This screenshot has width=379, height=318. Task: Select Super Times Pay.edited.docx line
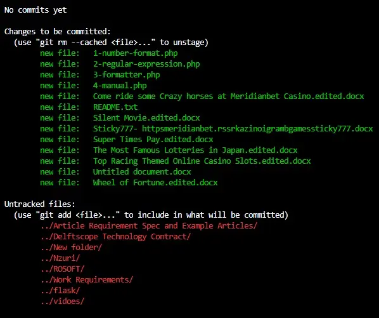153,140
